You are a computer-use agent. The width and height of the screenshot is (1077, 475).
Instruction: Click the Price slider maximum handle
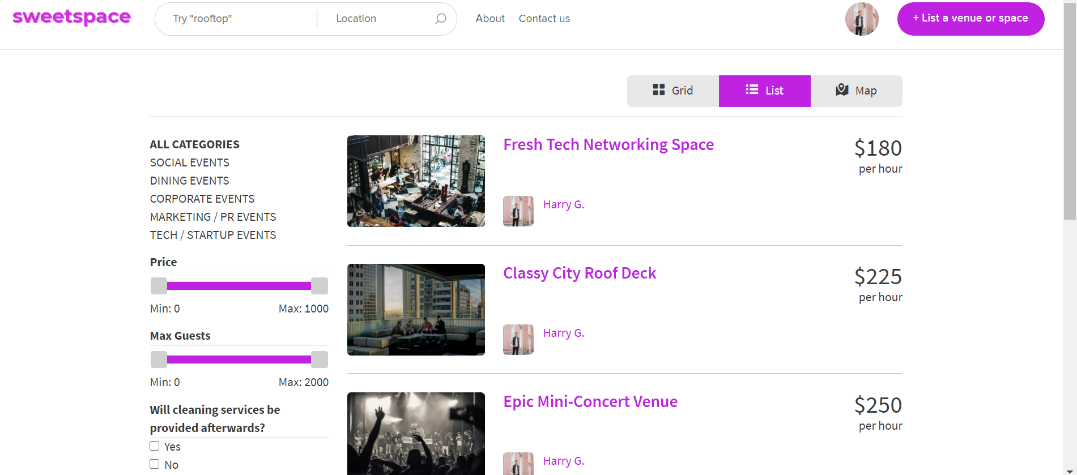(320, 286)
